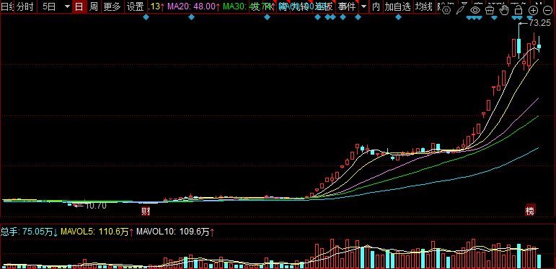Toggle the eye visibility icon
Screen dimensions: 556x269
click(475, 10)
